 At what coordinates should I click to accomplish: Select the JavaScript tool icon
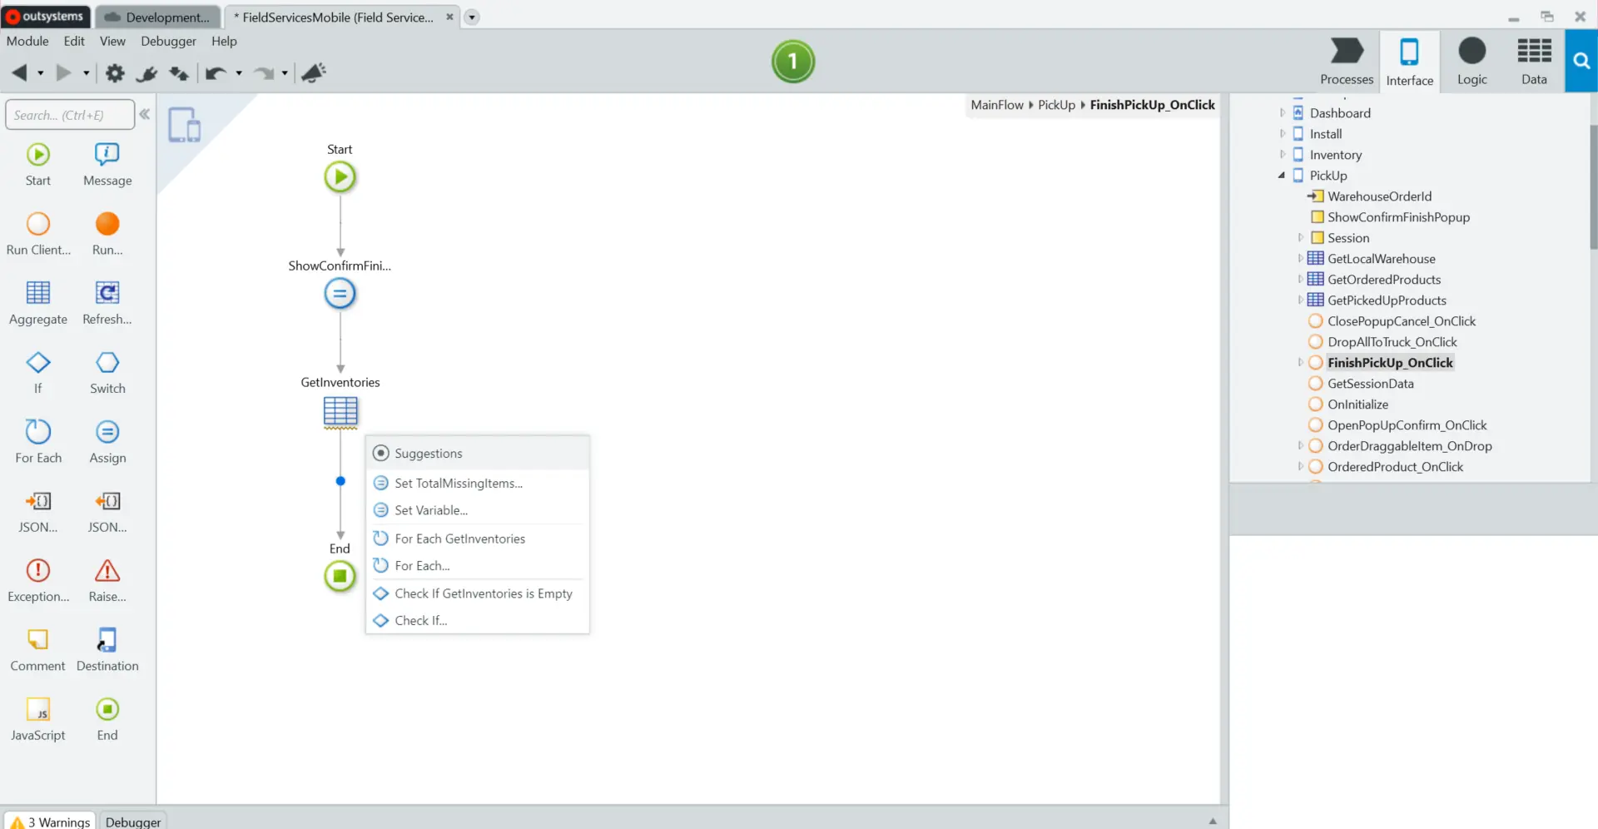point(38,709)
